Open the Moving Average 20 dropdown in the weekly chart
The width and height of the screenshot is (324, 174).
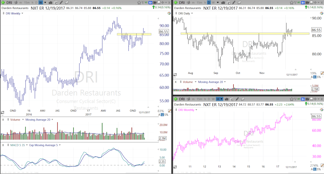coord(52,120)
